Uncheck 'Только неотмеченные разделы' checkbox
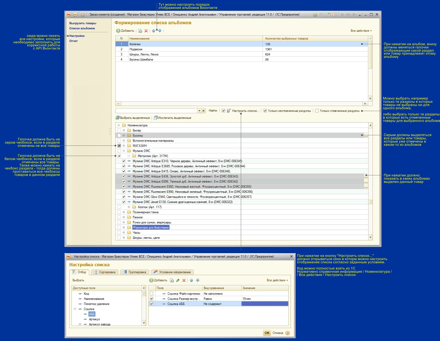This screenshot has height=341, width=440. tap(265, 111)
